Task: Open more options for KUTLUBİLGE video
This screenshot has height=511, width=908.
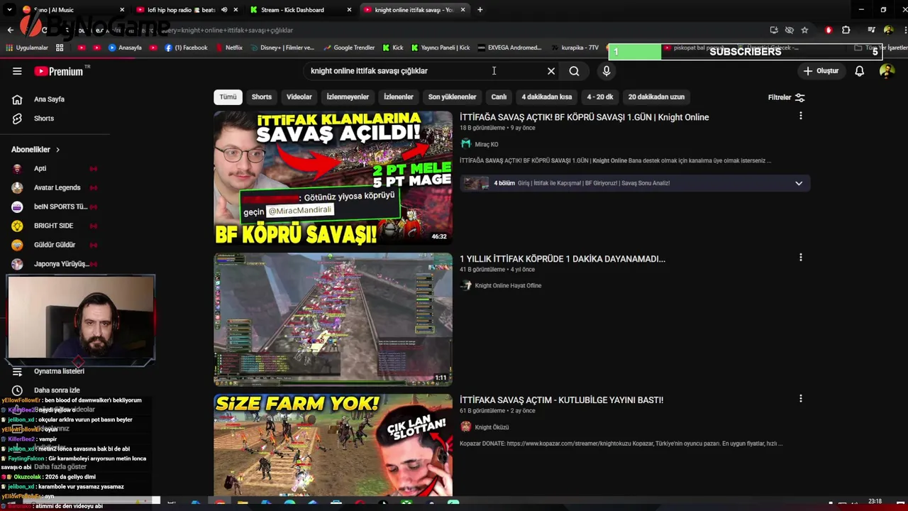Action: click(x=801, y=399)
